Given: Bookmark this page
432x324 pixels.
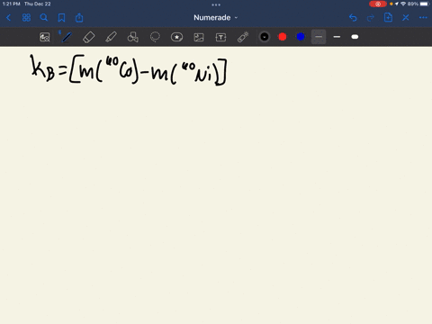Looking at the screenshot, I should tap(61, 18).
